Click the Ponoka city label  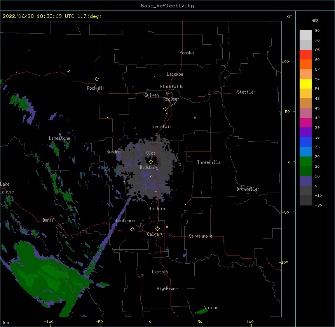187,53
